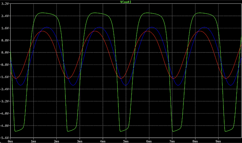Click the 7ms time axis label
This screenshot has height=143, width=242.
(172, 141)
